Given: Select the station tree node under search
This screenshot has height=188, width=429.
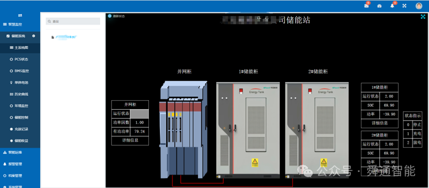Looking at the screenshot, I should coord(64,37).
